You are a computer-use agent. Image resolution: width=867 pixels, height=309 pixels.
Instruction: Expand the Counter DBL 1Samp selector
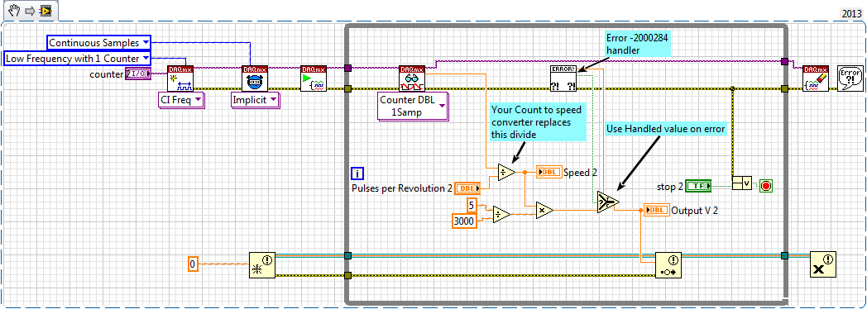(411, 106)
